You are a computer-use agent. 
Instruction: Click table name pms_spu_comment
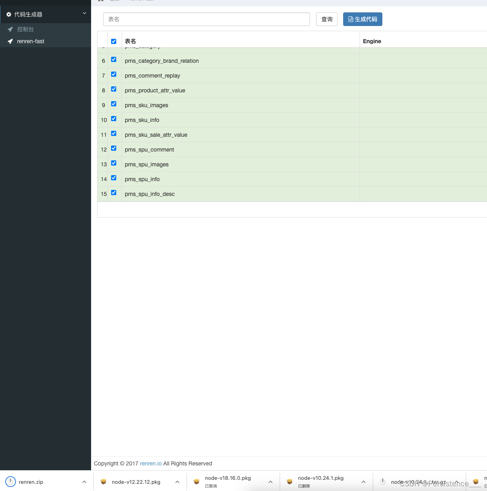(149, 150)
